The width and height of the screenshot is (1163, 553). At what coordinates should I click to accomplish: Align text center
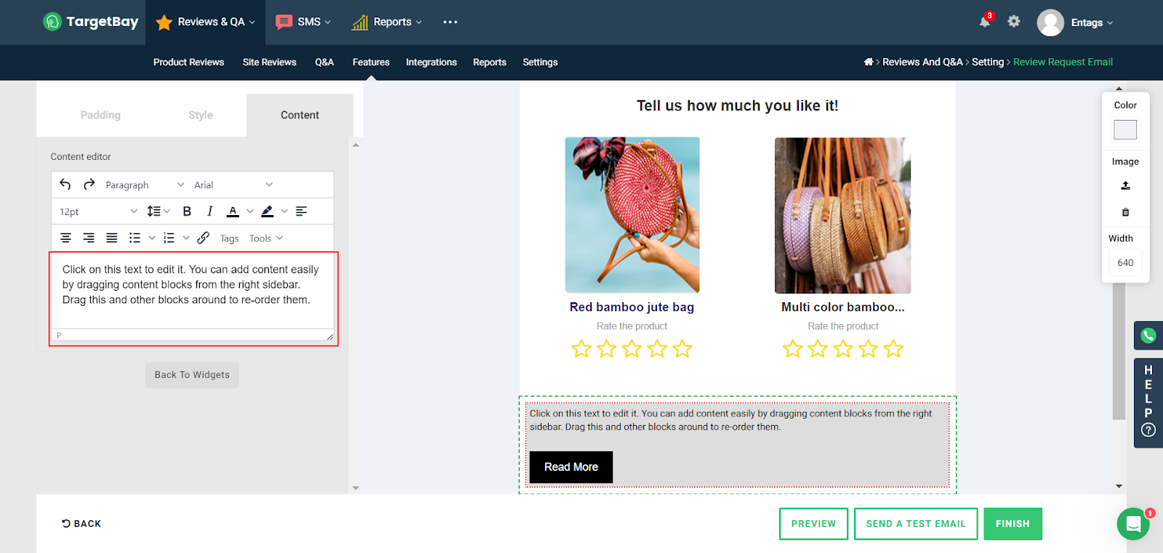point(65,238)
